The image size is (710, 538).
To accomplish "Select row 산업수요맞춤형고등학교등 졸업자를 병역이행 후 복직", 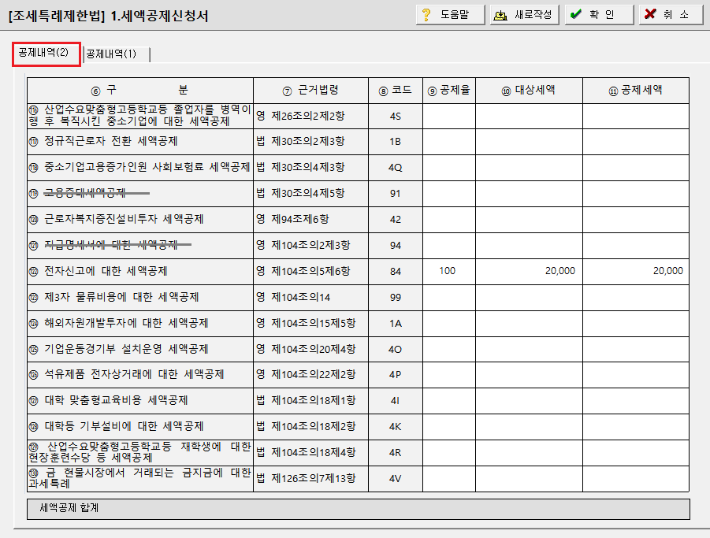I will 140,116.
